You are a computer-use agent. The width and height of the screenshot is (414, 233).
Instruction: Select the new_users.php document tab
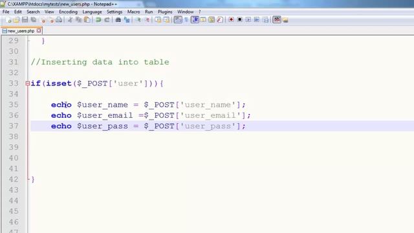[21, 31]
